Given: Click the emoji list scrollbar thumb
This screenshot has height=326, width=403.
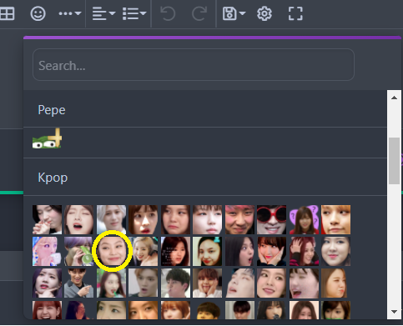Looking at the screenshot, I should click(x=394, y=161).
